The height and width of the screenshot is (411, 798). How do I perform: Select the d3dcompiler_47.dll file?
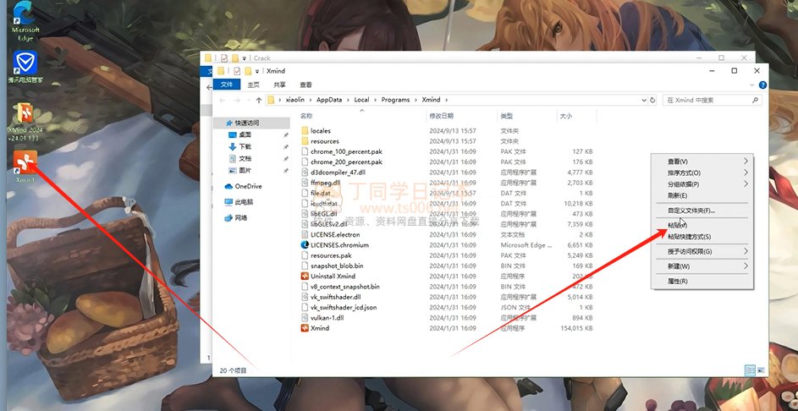(333, 173)
